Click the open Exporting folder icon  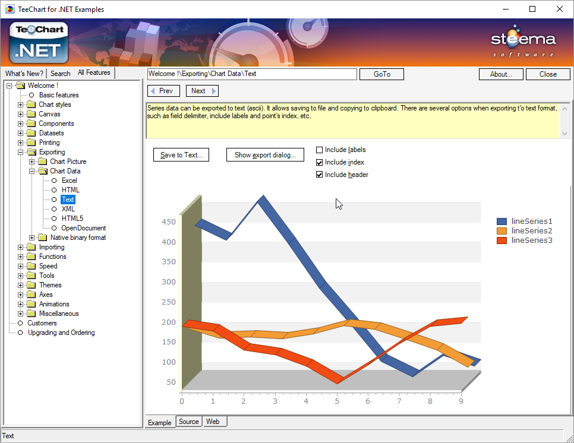coord(31,152)
